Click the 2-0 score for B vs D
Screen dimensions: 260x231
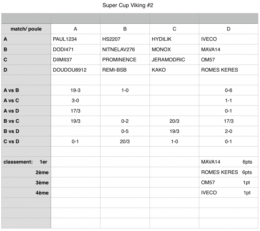coord(228,131)
